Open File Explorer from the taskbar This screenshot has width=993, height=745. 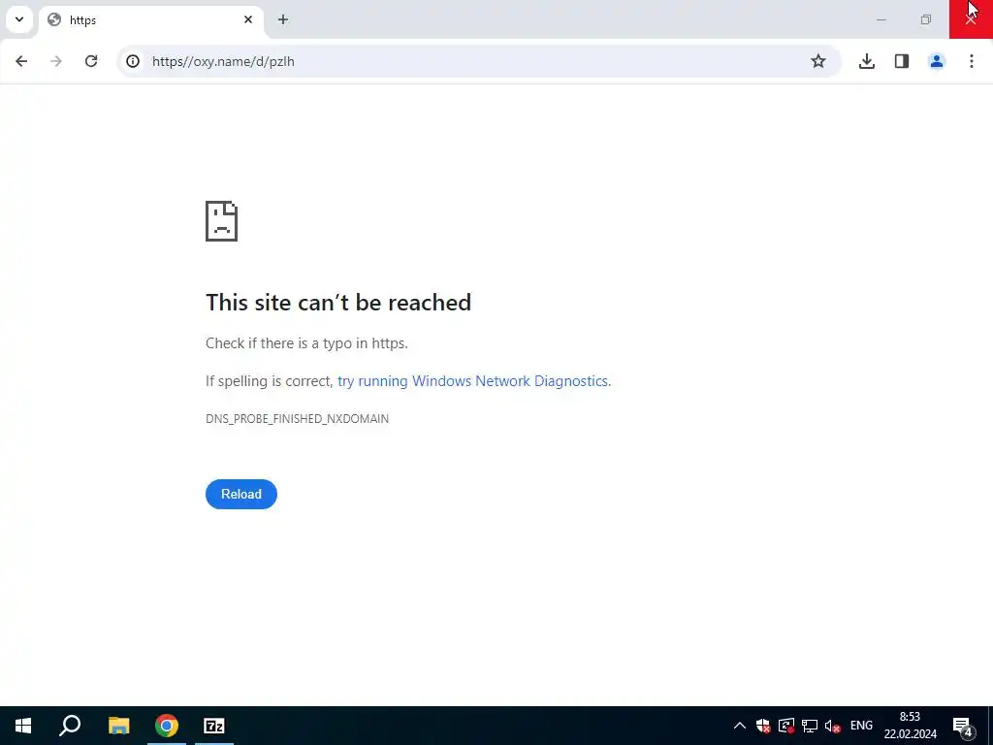tap(118, 726)
